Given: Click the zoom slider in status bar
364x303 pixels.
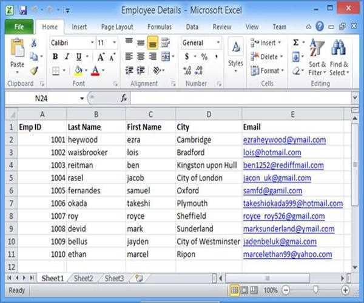Looking at the screenshot, I should click(x=315, y=290).
